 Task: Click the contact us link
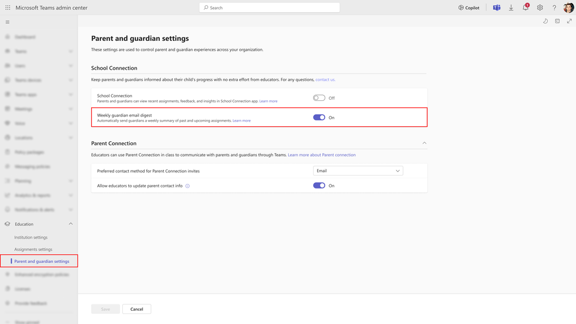325,80
